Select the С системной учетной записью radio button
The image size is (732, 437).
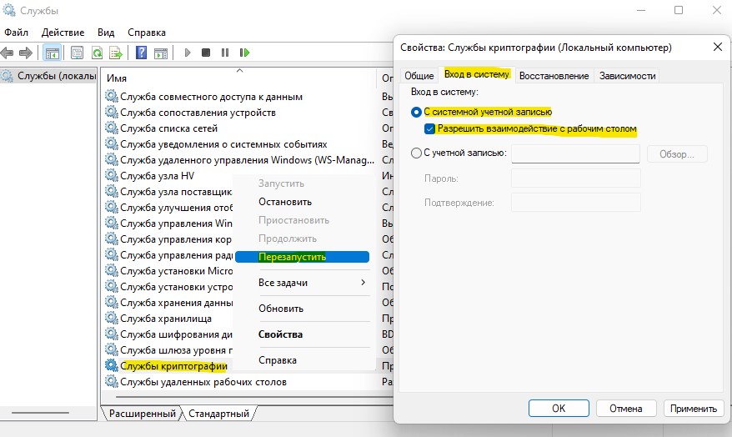click(x=416, y=112)
